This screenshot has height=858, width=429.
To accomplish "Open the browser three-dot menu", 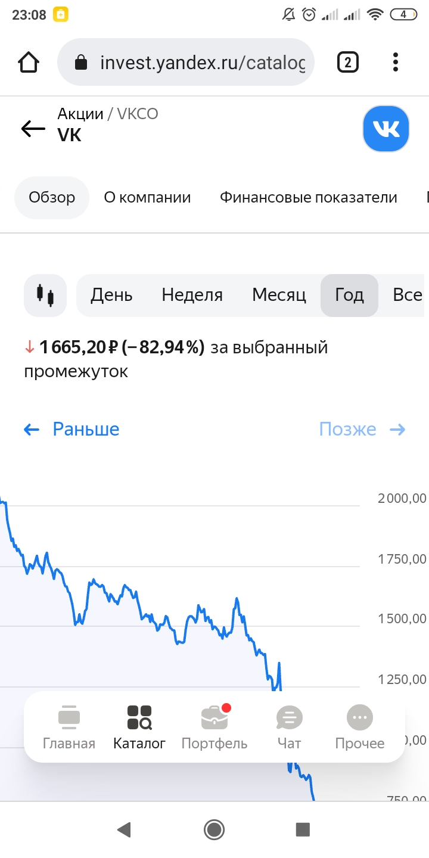I will (x=396, y=62).
